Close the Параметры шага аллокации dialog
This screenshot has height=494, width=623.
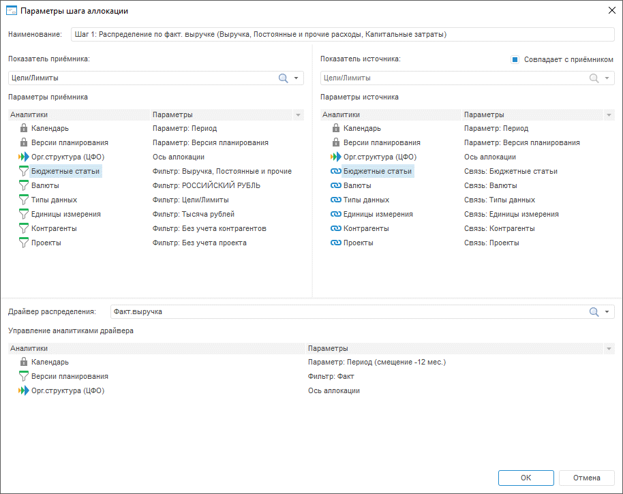click(x=611, y=10)
